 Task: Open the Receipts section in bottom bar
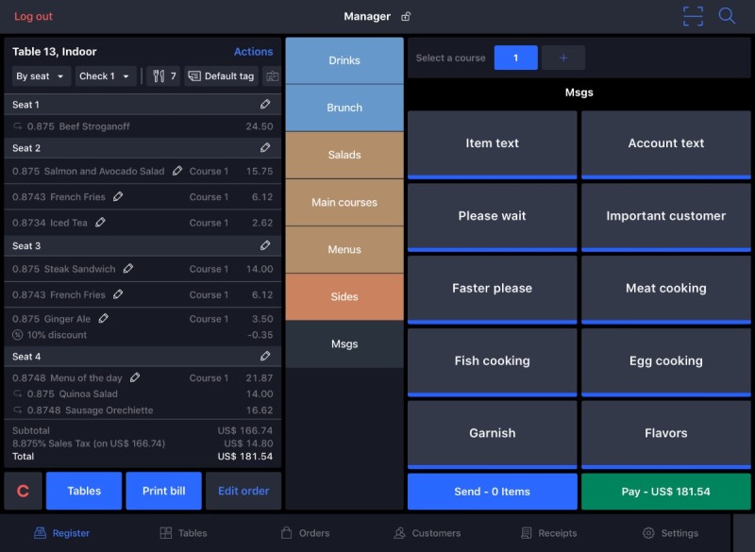549,533
